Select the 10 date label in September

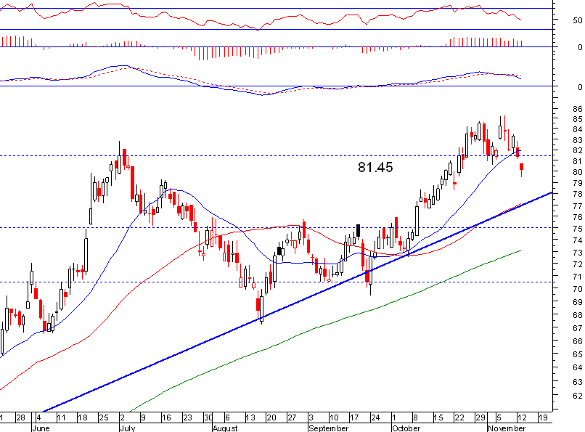point(334,417)
